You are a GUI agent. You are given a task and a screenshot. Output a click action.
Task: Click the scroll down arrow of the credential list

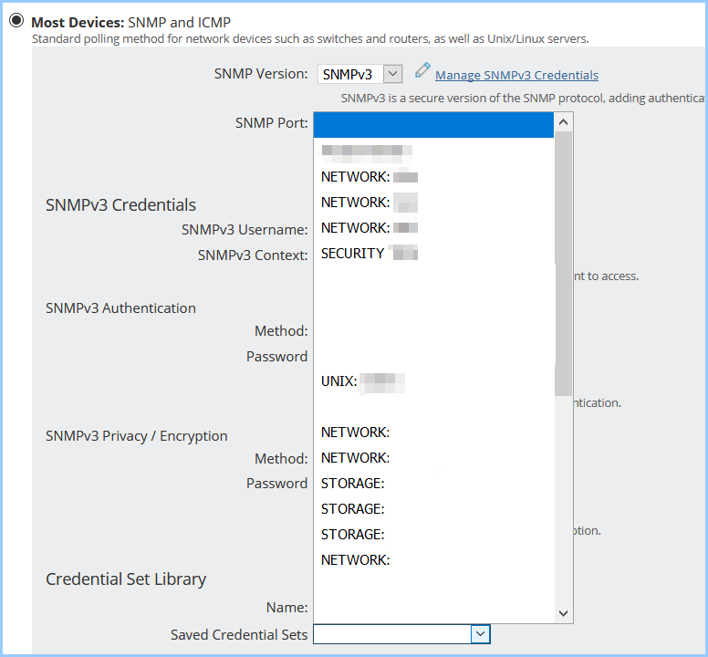(563, 613)
